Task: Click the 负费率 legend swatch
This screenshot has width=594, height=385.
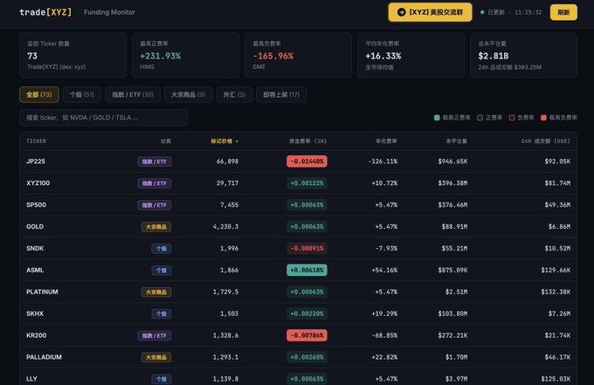Action: click(x=512, y=118)
